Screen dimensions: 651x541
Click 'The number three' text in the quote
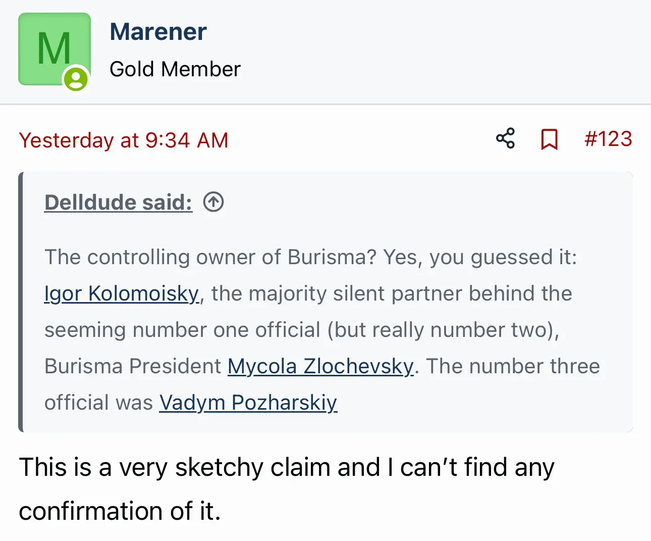coord(513,366)
